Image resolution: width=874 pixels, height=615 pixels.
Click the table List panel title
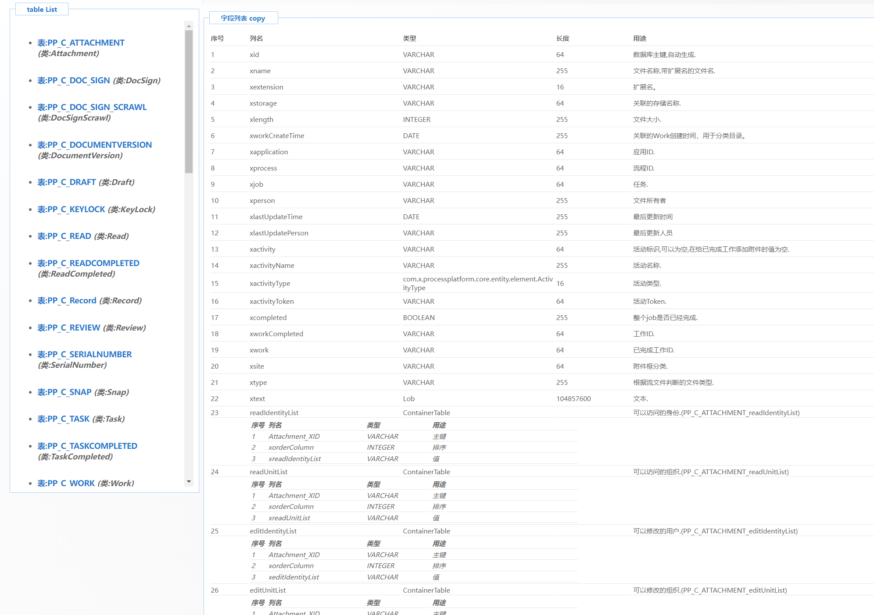(42, 10)
